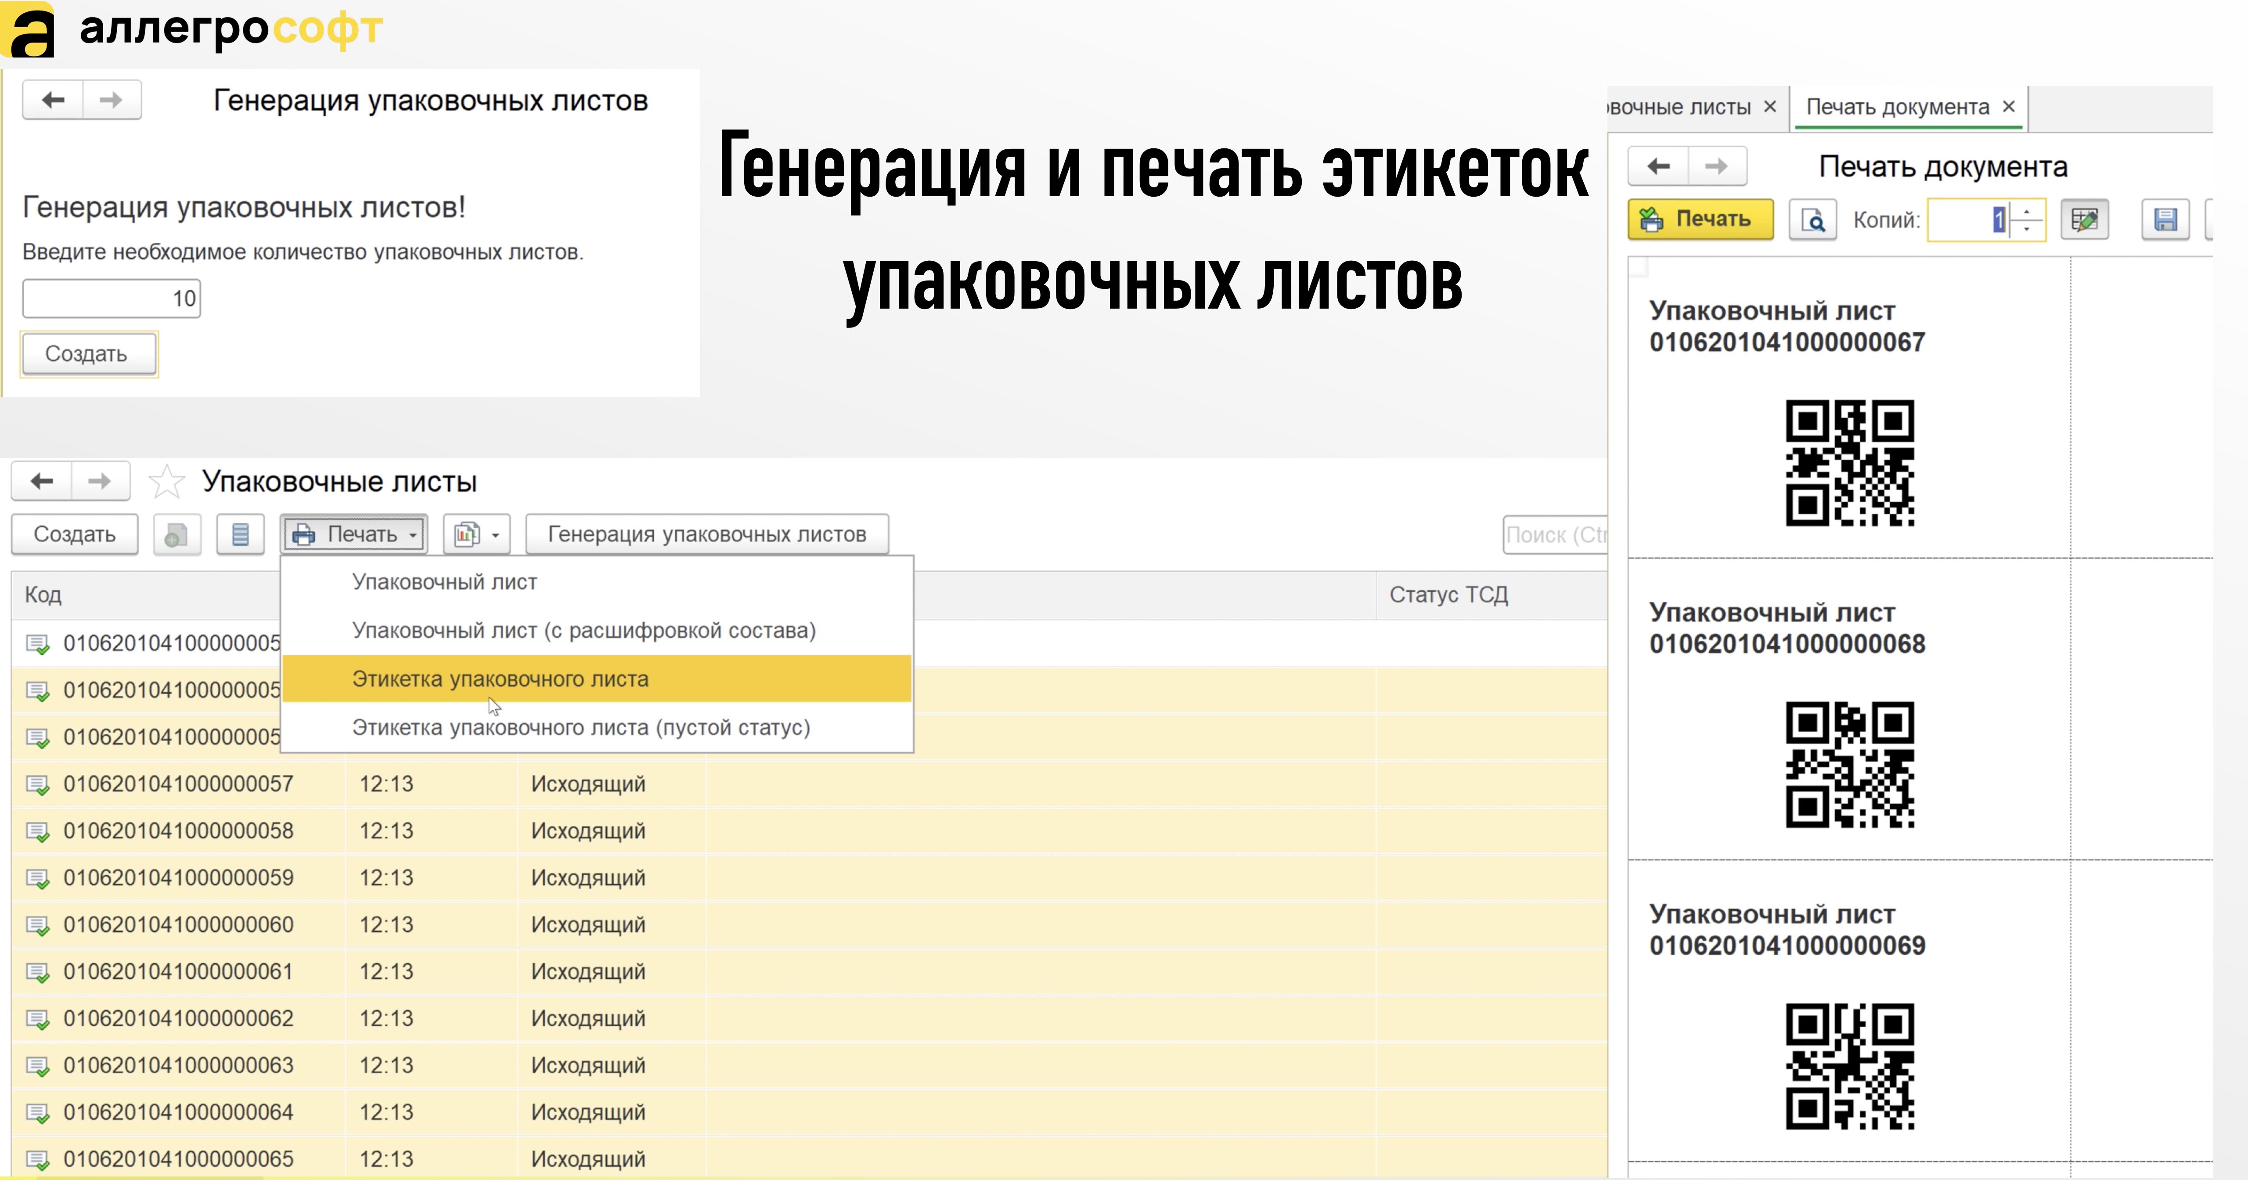Open the Печать dropdown in Упаковочные листы

354,534
